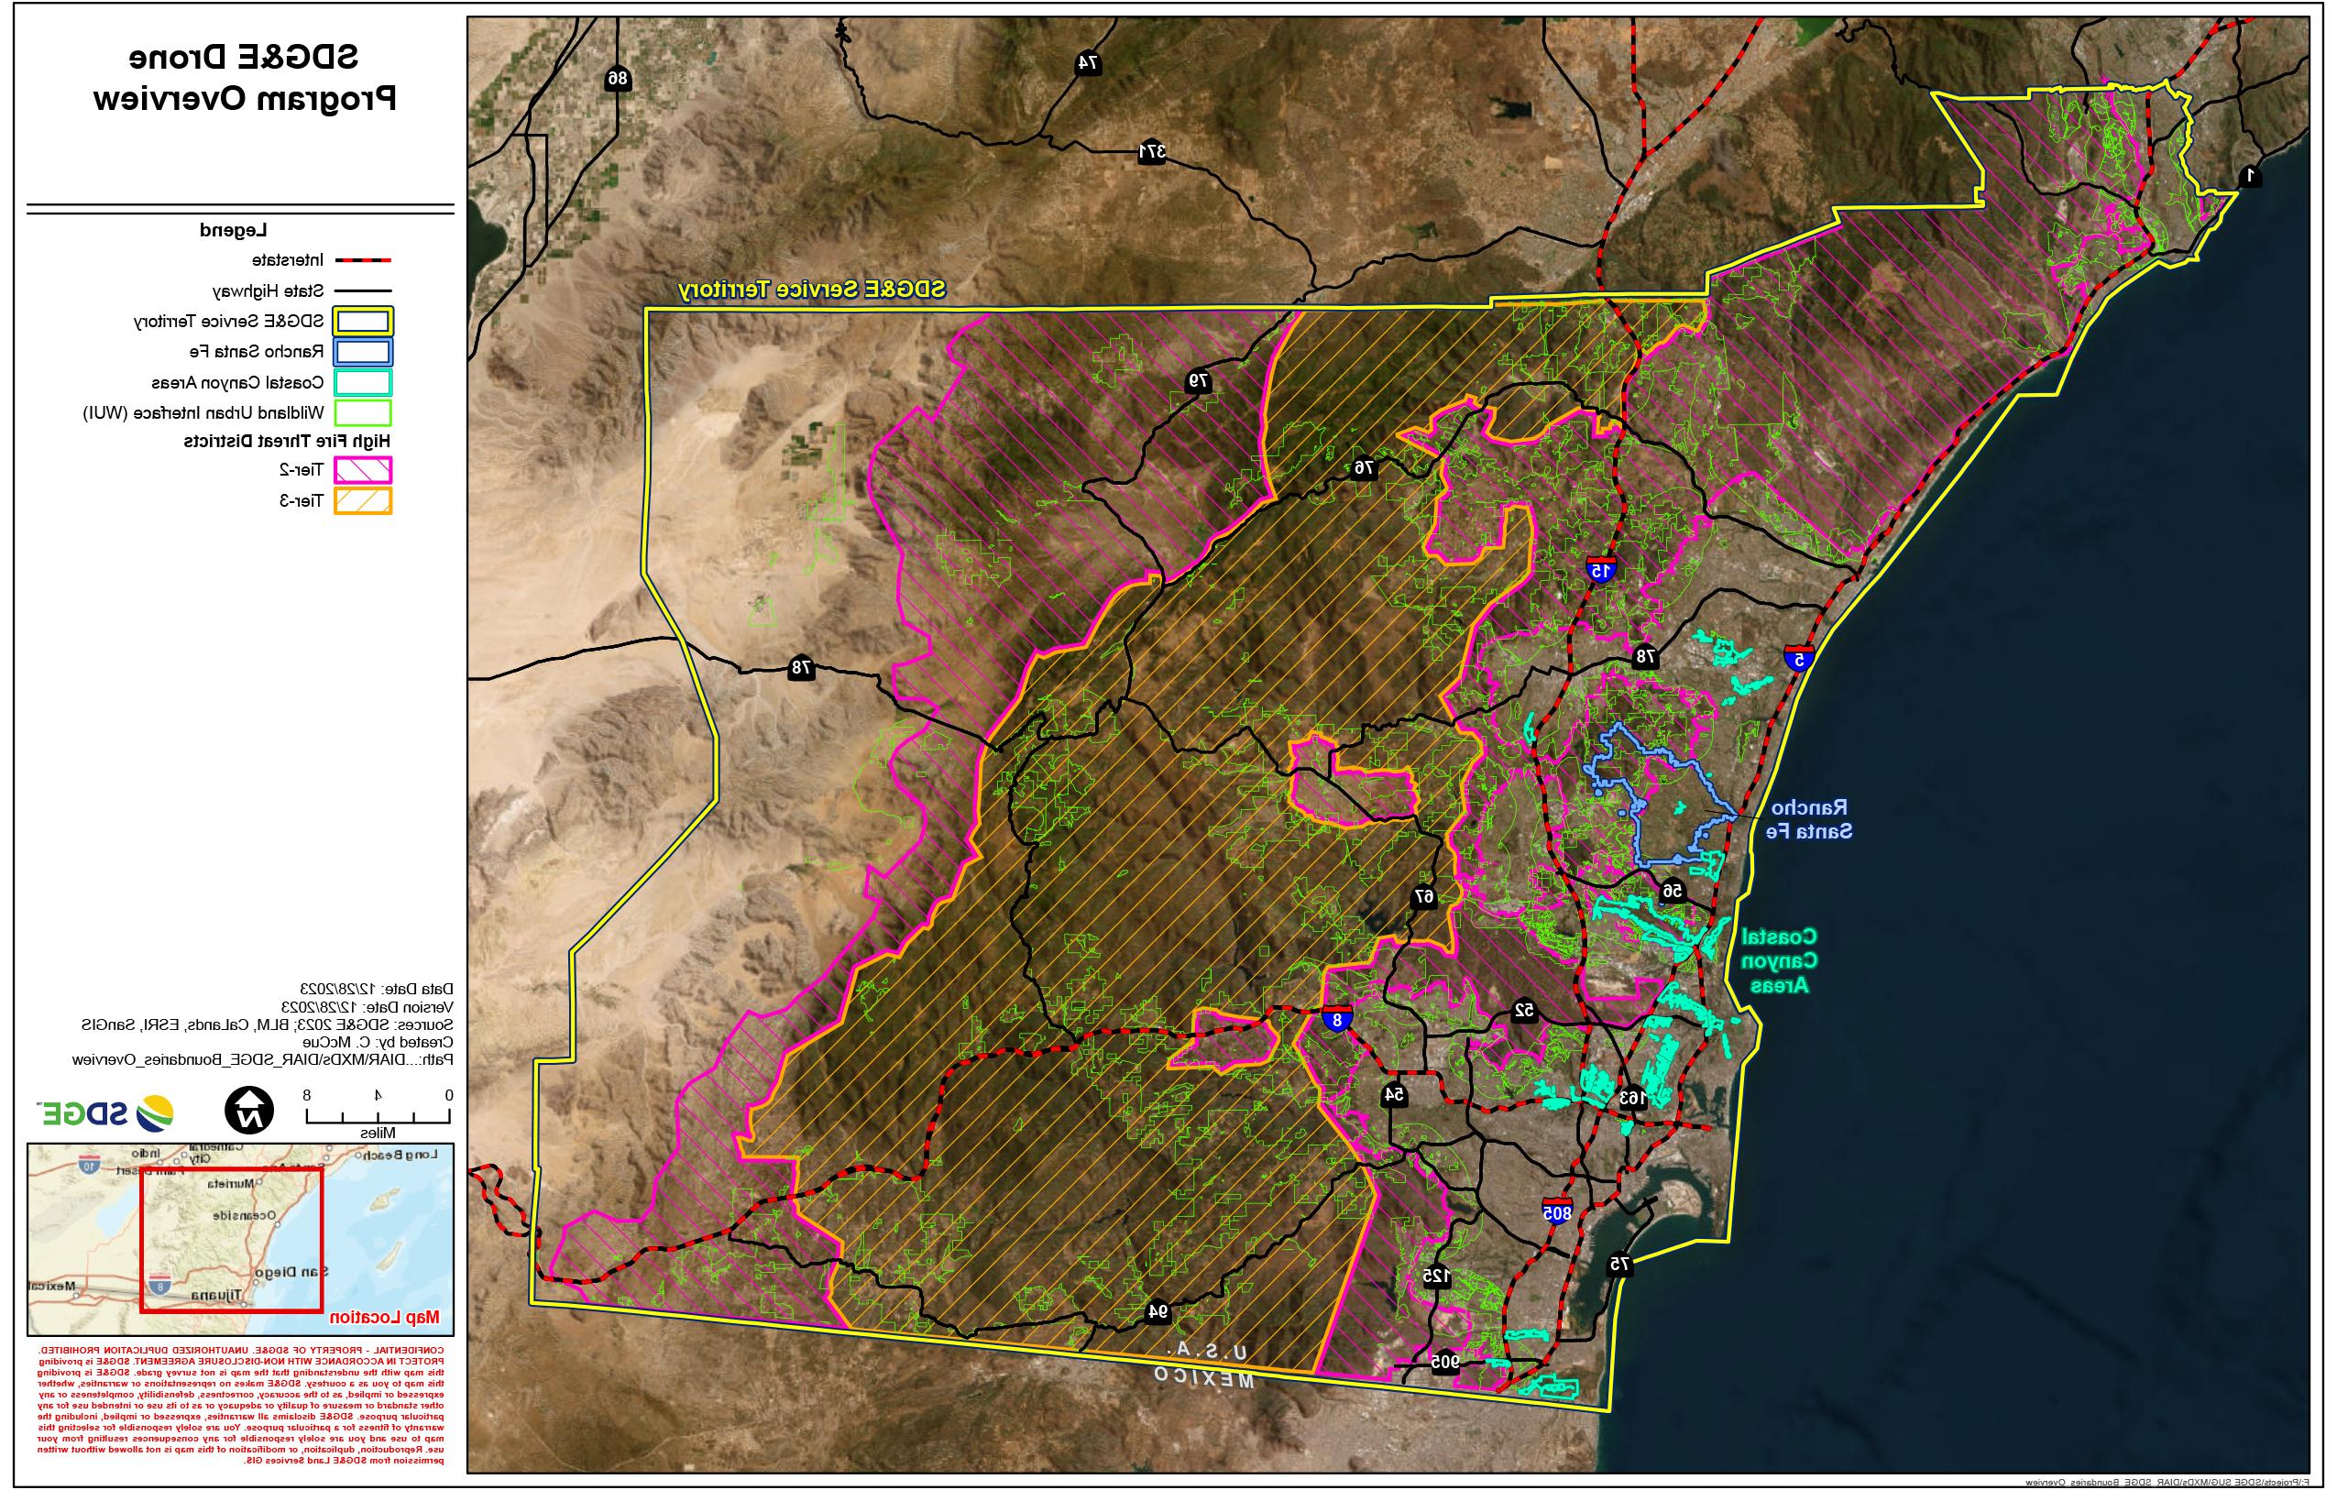Click the red confidential disclaimer paragraph

241,1405
